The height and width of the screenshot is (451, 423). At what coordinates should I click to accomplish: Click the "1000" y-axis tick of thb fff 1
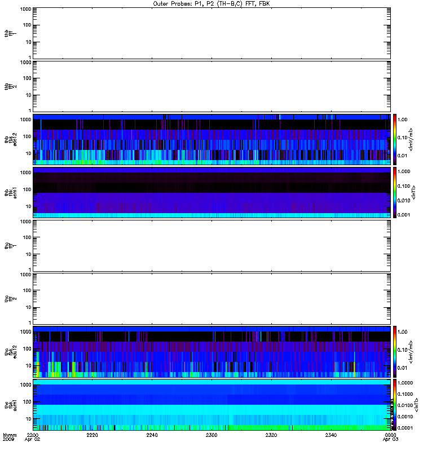point(25,9)
